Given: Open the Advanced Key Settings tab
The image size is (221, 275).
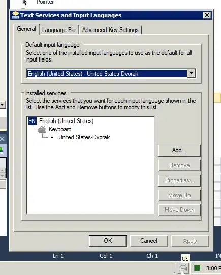Looking at the screenshot, I should tap(110, 30).
